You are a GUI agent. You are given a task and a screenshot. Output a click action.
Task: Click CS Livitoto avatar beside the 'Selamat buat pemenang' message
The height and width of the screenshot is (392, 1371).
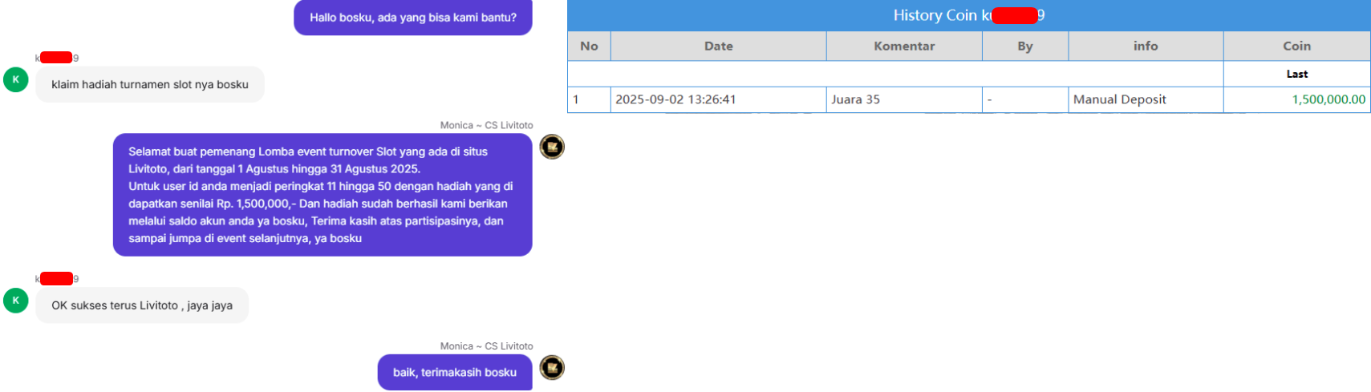[552, 147]
